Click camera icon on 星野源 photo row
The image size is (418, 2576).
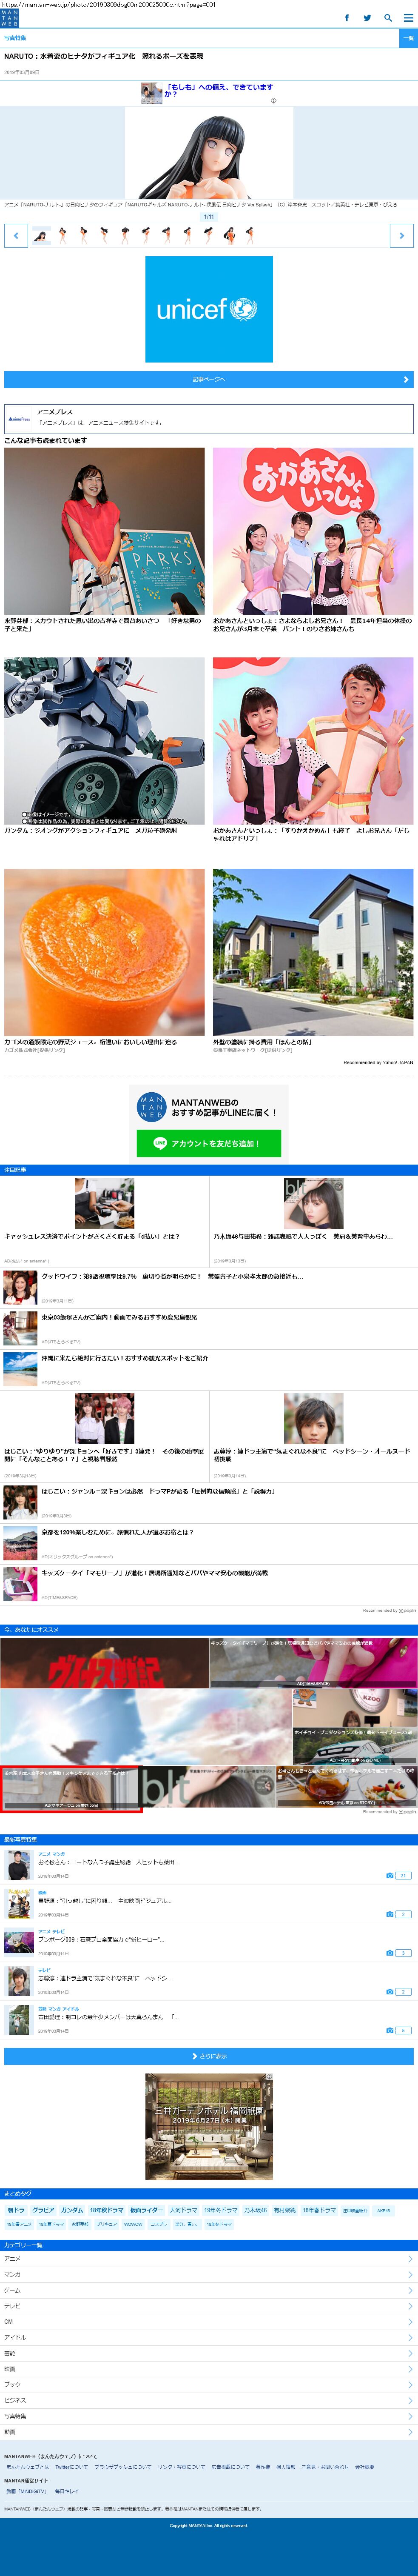(x=389, y=1914)
